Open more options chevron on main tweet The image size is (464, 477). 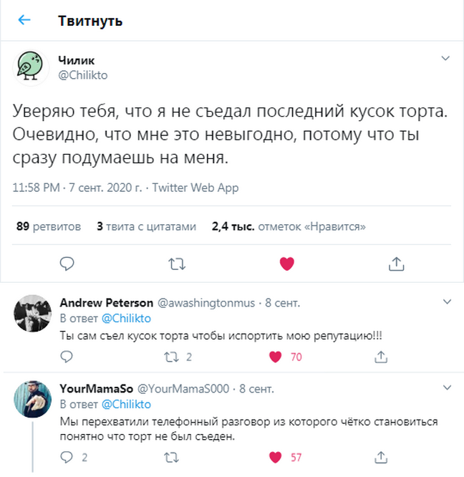(445, 58)
